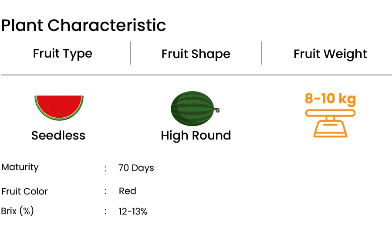Click the Maturity label
Viewport: 392px width, 239px height.
[20, 167]
